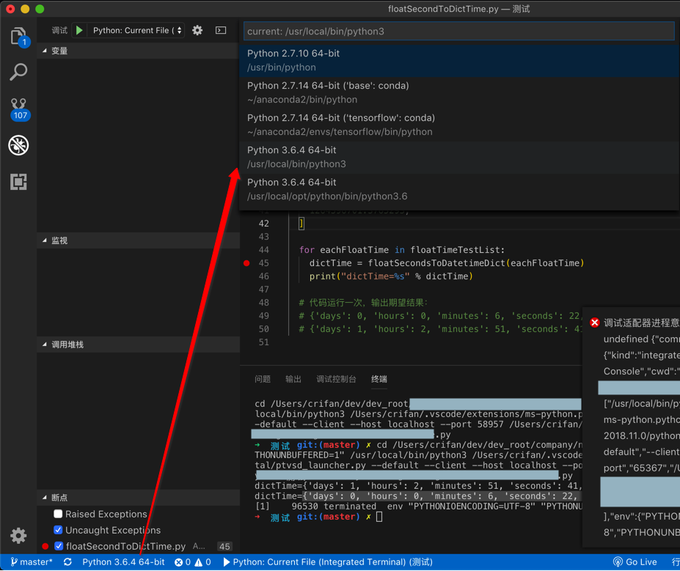Click the interpreter search input field

tap(458, 32)
